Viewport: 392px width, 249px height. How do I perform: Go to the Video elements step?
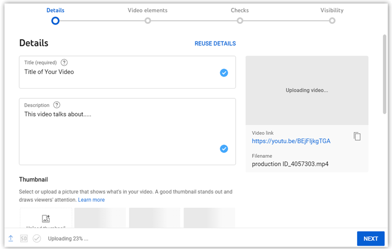[x=148, y=21]
